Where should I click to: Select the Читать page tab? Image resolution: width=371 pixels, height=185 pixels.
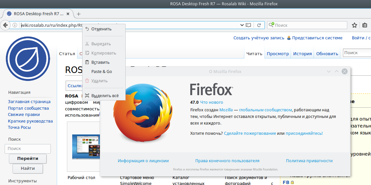click(x=254, y=54)
